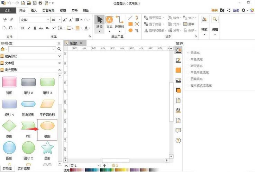
Task: Open the Help question mark panel
Action: click(178, 140)
